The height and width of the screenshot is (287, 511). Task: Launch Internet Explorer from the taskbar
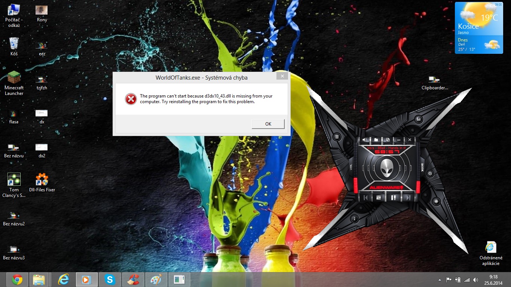[64, 280]
